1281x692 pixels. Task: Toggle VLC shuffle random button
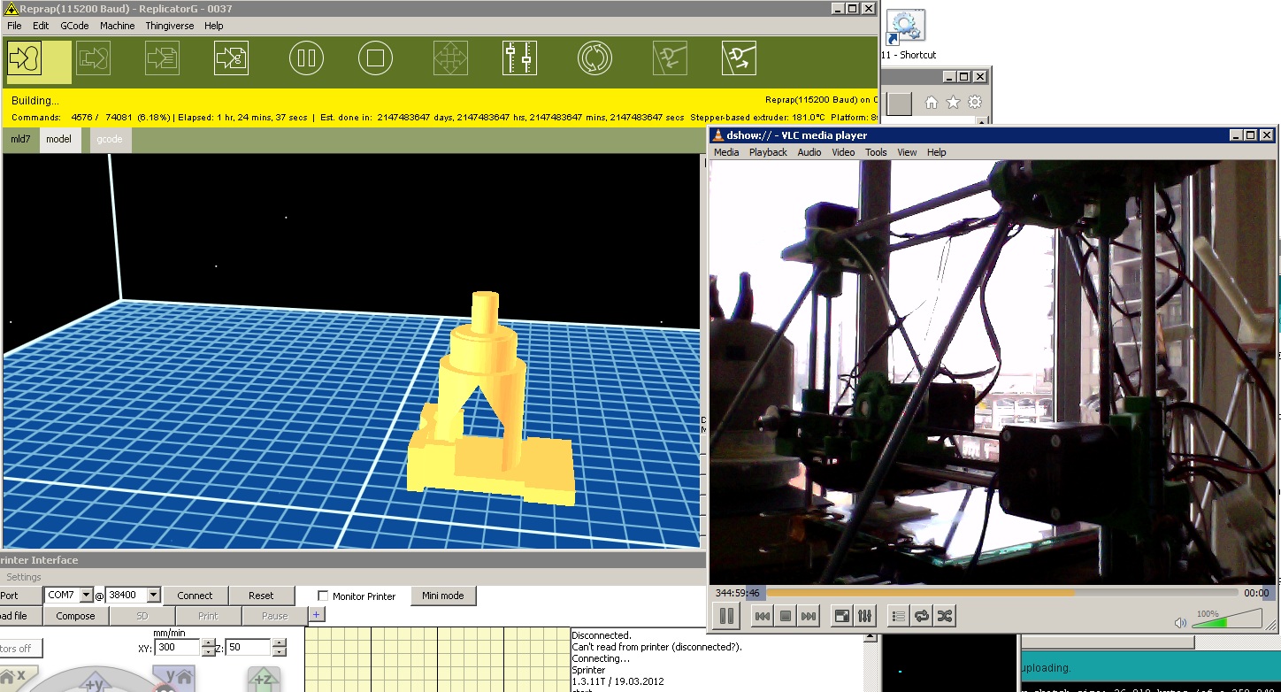coord(944,616)
